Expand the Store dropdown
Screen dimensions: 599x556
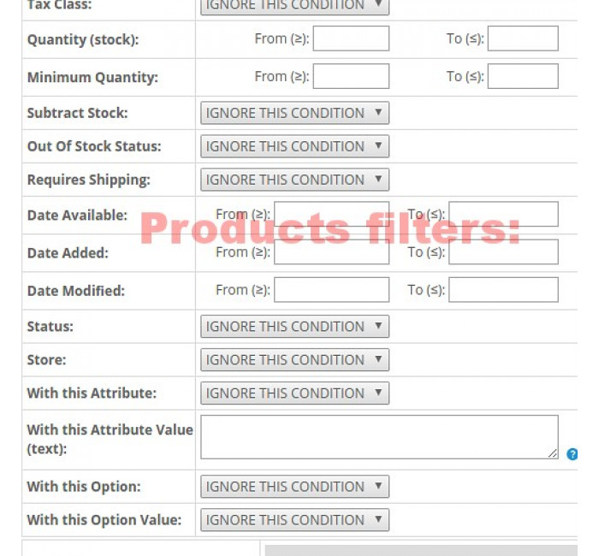[x=294, y=359]
